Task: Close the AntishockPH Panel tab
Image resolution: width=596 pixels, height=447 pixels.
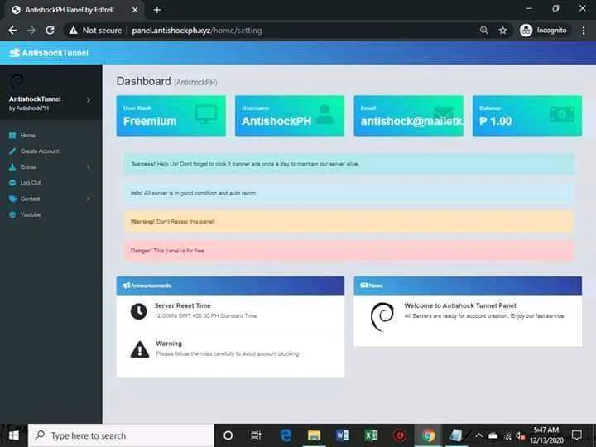Action: click(x=135, y=10)
